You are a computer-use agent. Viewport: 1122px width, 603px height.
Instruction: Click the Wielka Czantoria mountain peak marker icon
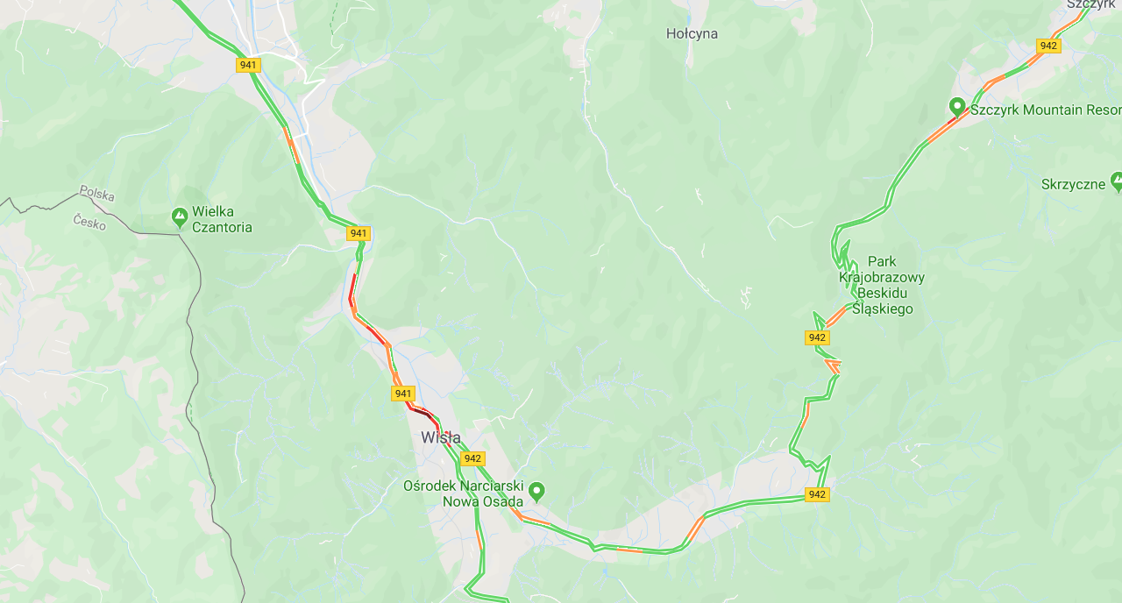click(x=180, y=216)
